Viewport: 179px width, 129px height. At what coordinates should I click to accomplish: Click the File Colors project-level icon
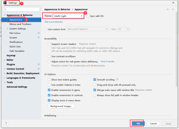click(39, 33)
